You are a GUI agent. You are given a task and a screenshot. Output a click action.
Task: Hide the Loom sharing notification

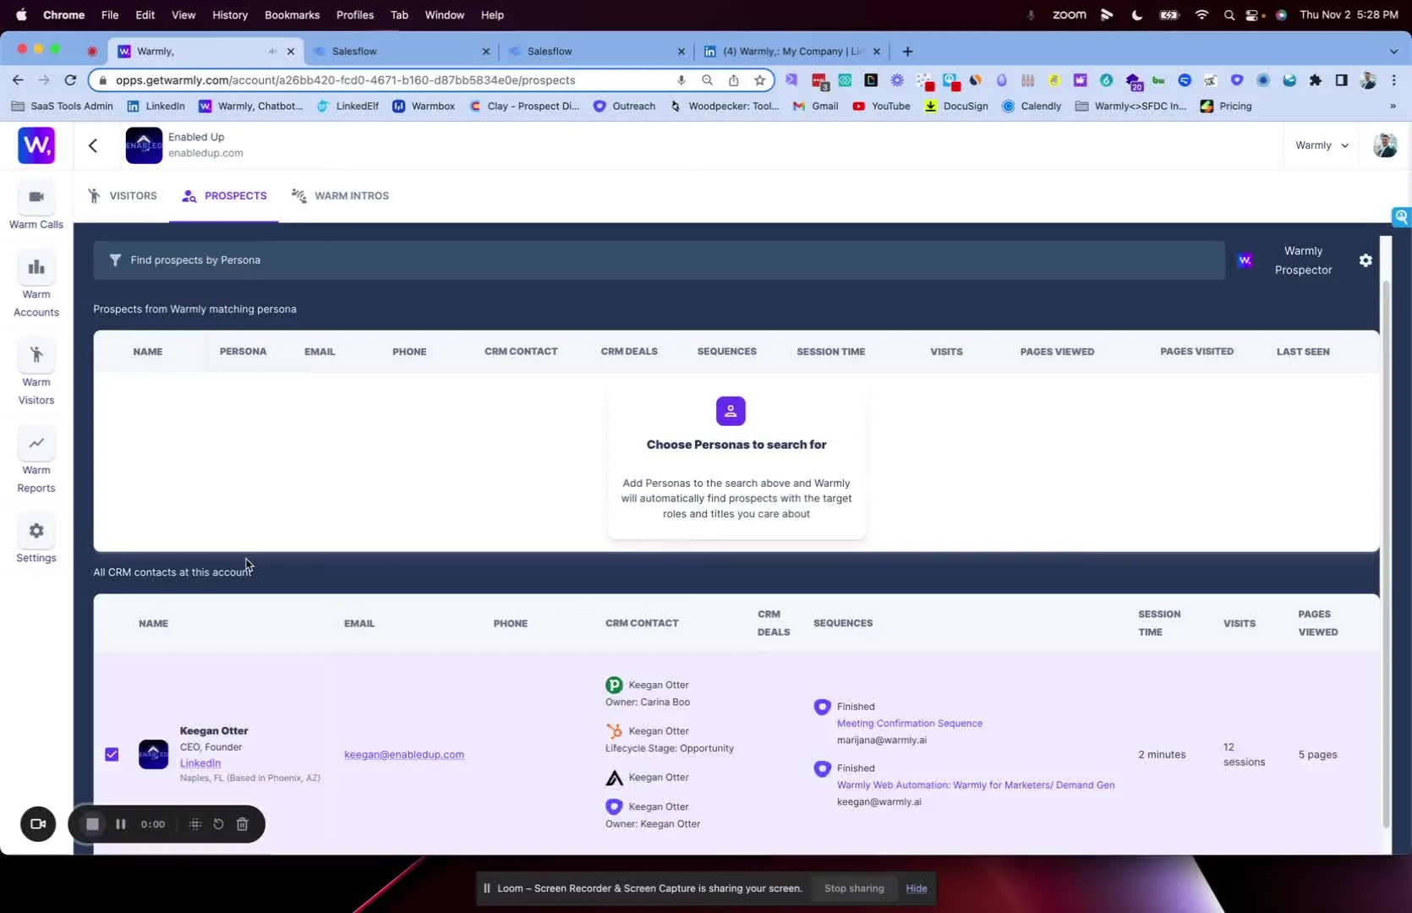(917, 888)
